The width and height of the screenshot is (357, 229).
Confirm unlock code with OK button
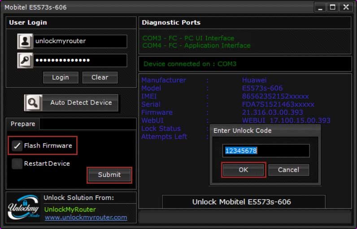[x=244, y=170]
